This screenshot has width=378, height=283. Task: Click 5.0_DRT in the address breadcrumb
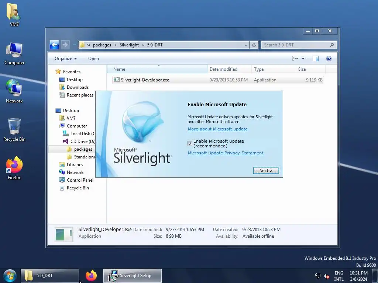click(155, 45)
